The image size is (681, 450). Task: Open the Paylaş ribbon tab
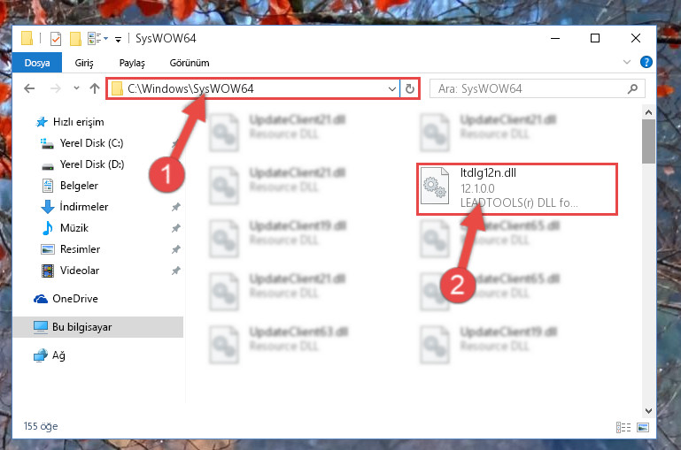pyautogui.click(x=132, y=63)
